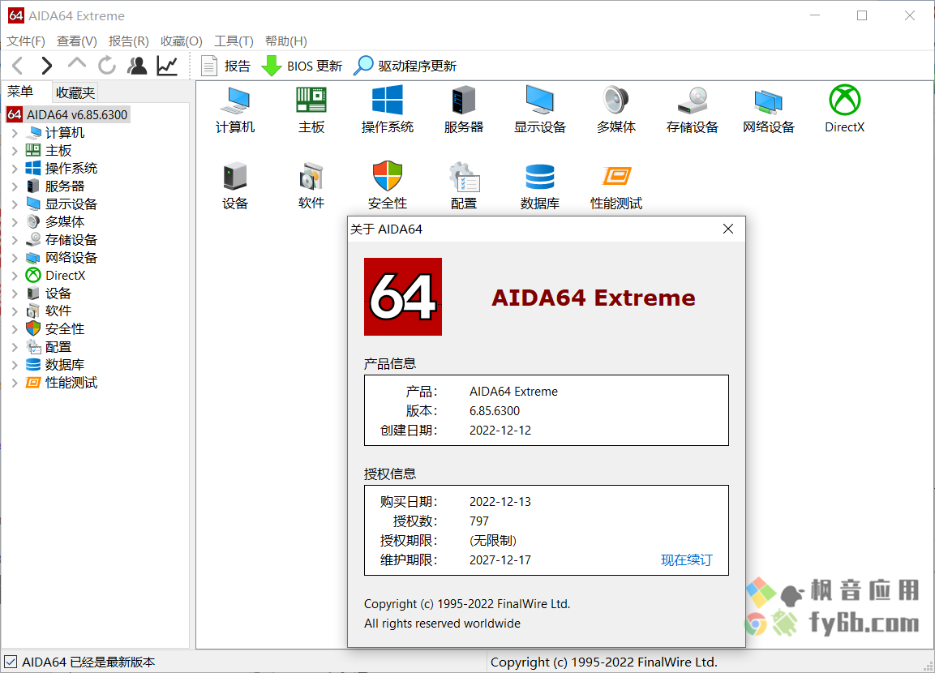Click 创建日期 value 2022-12-12
This screenshot has width=935, height=673.
point(500,431)
